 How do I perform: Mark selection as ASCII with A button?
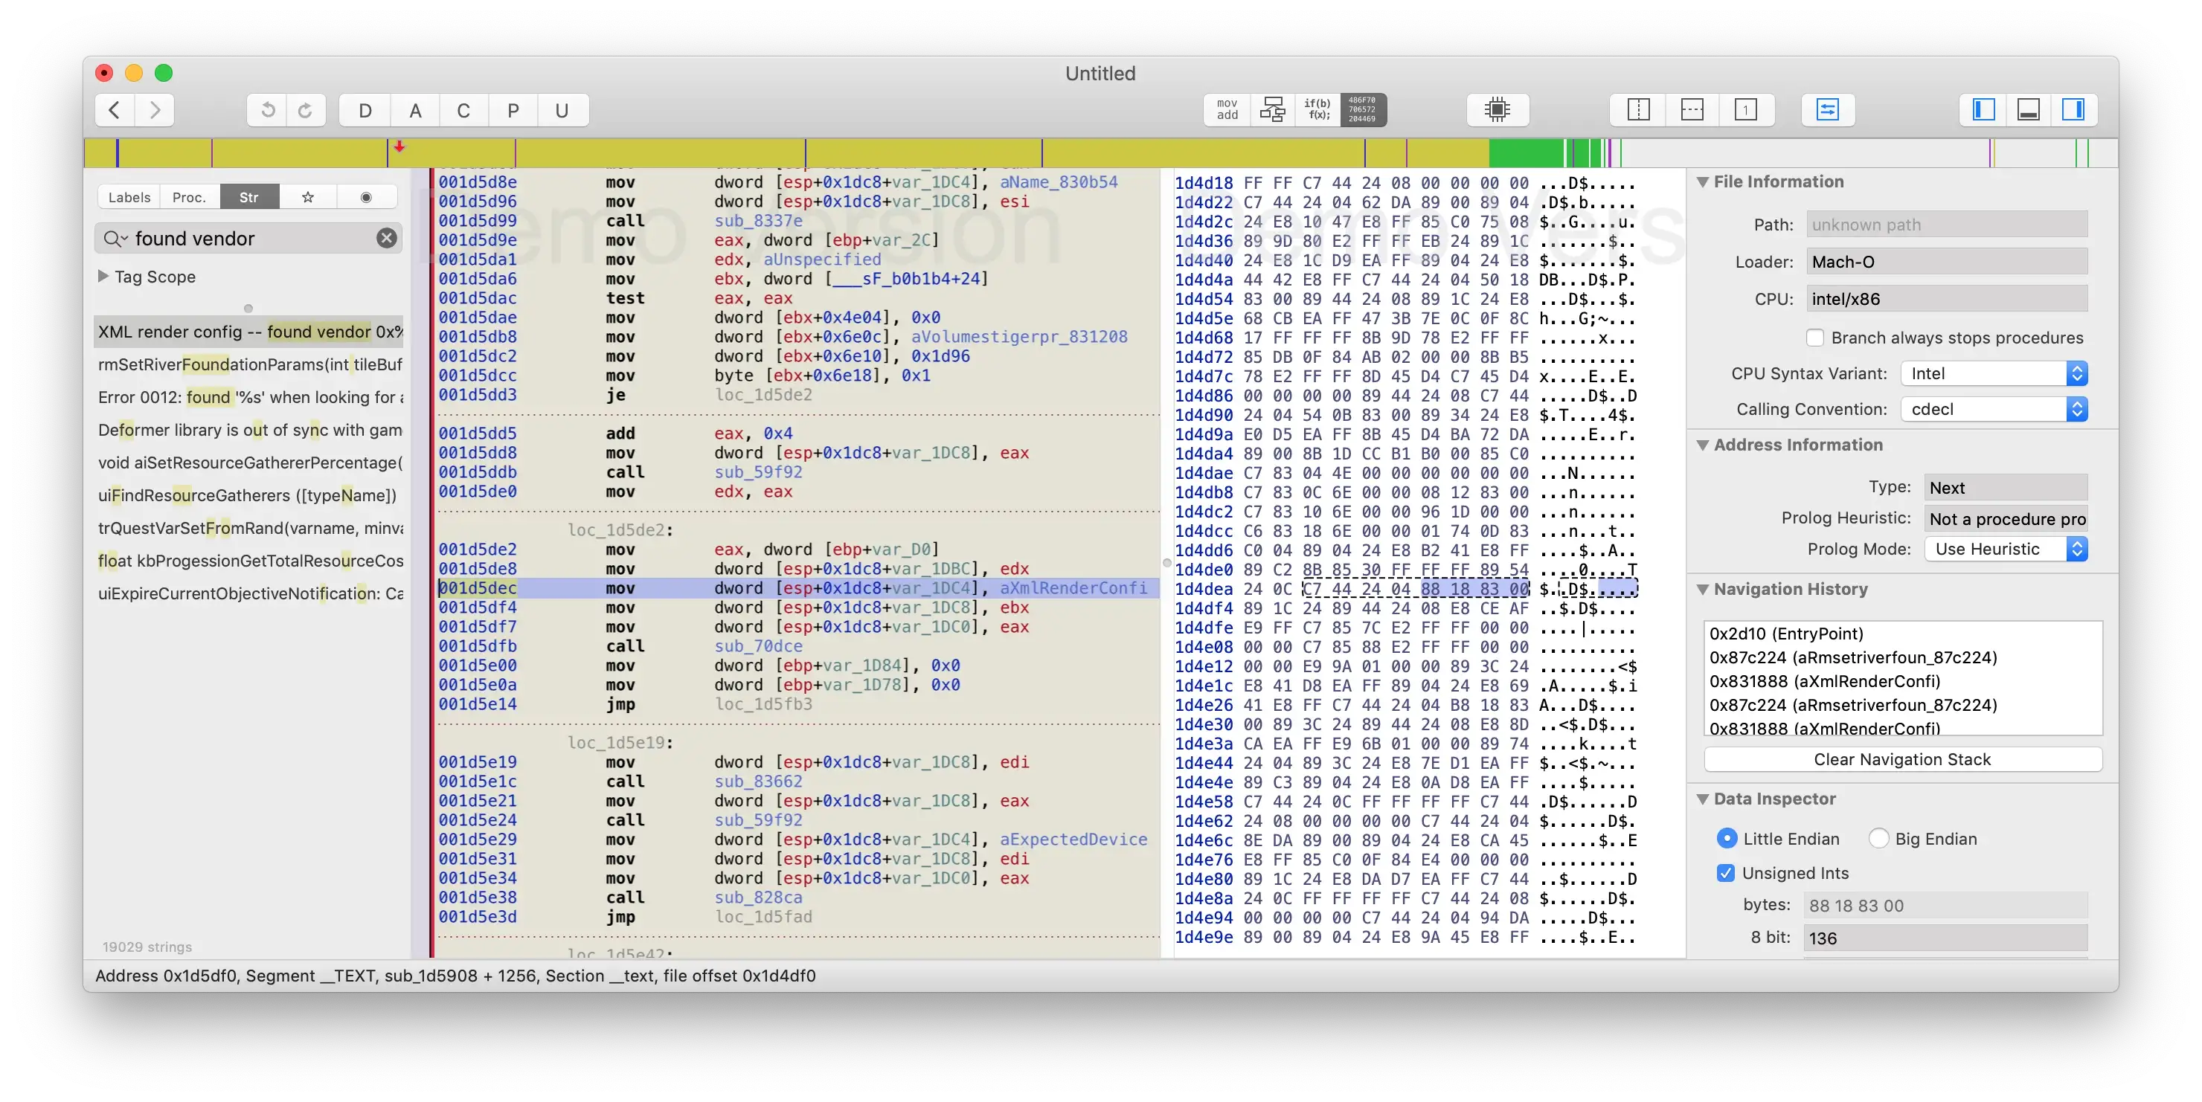[x=414, y=110]
